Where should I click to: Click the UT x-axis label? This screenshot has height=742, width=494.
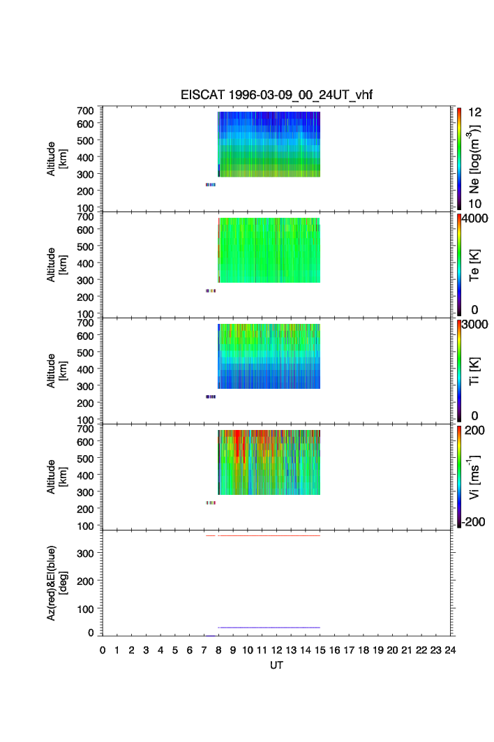pos(276,666)
